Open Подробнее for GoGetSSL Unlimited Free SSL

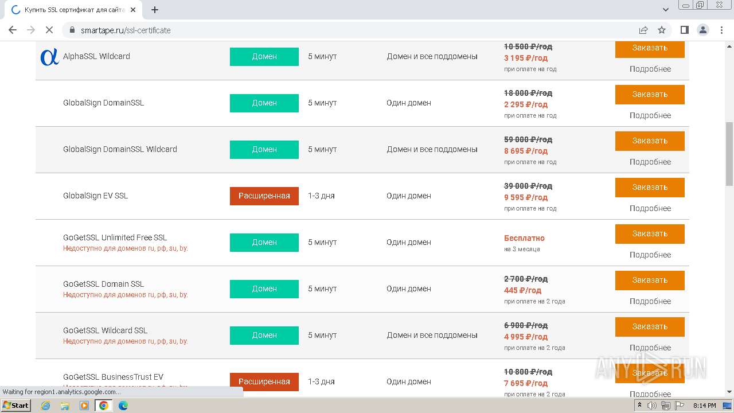pyautogui.click(x=650, y=255)
